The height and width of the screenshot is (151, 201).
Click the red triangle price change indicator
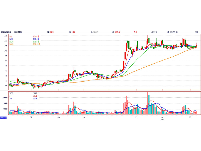(135, 32)
